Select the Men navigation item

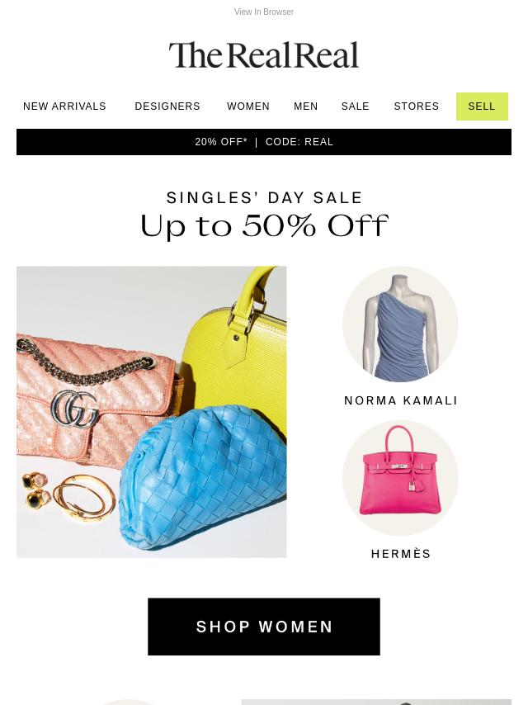click(305, 106)
